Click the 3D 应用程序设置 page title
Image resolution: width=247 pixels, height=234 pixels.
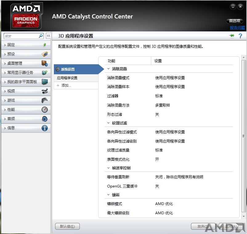(x=76, y=36)
